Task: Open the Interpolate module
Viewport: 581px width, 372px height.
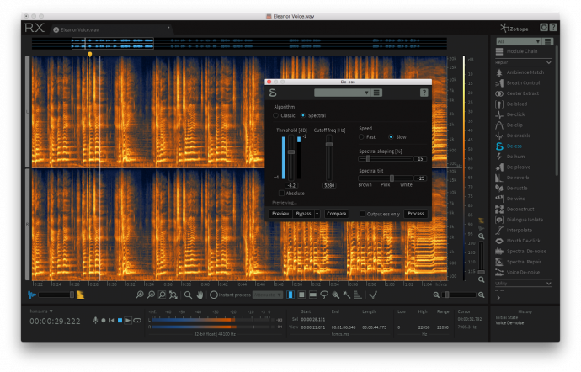Action: point(514,230)
